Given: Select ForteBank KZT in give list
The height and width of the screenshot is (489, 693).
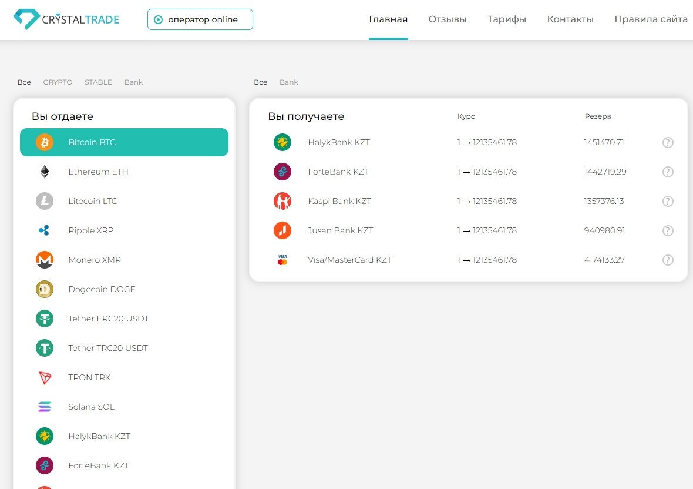Looking at the screenshot, I should tap(124, 465).
